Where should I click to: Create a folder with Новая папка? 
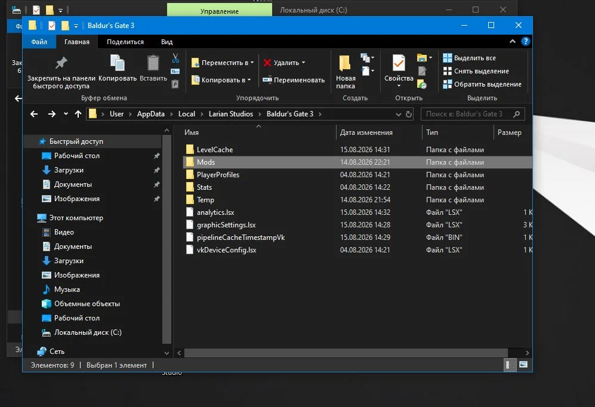(346, 72)
